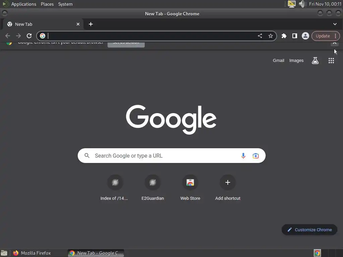Go back using the back arrow
Image resolution: width=343 pixels, height=257 pixels.
tap(8, 36)
